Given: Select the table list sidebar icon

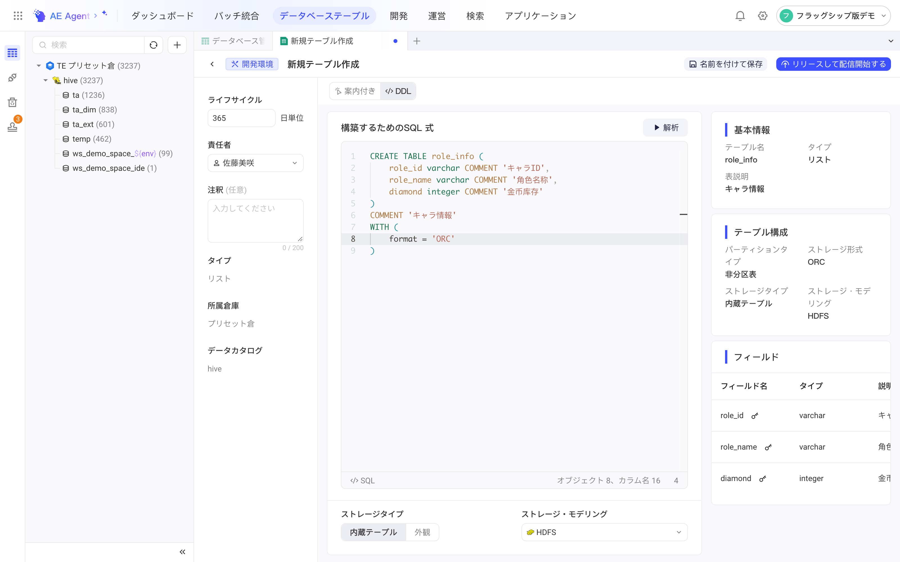Looking at the screenshot, I should coord(12,53).
